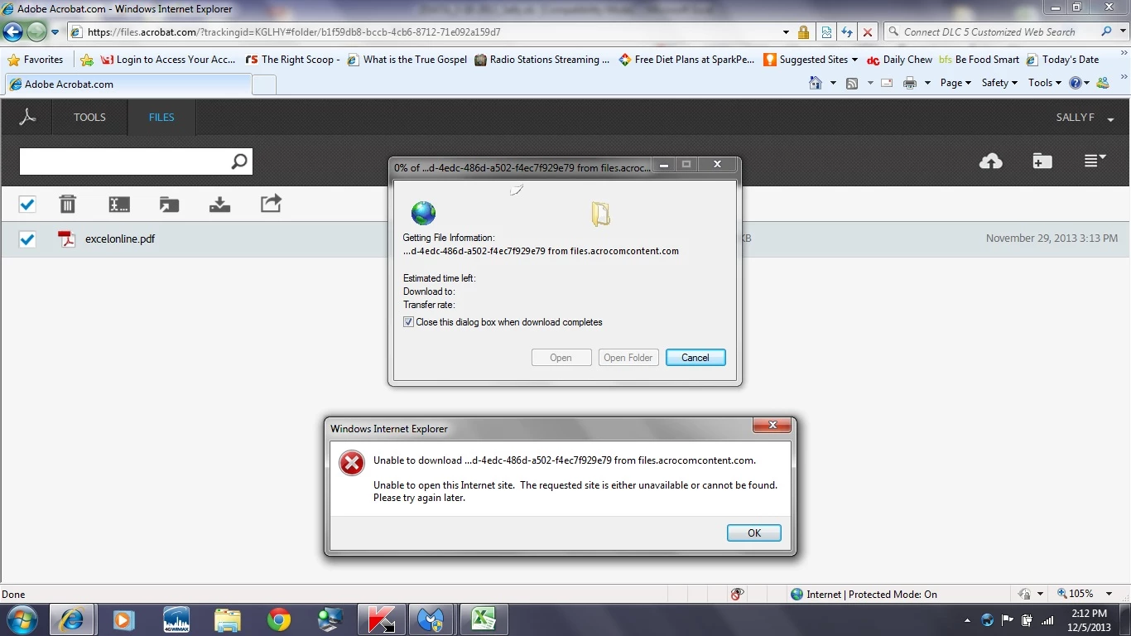Open the list view options menu

pos(1095,161)
